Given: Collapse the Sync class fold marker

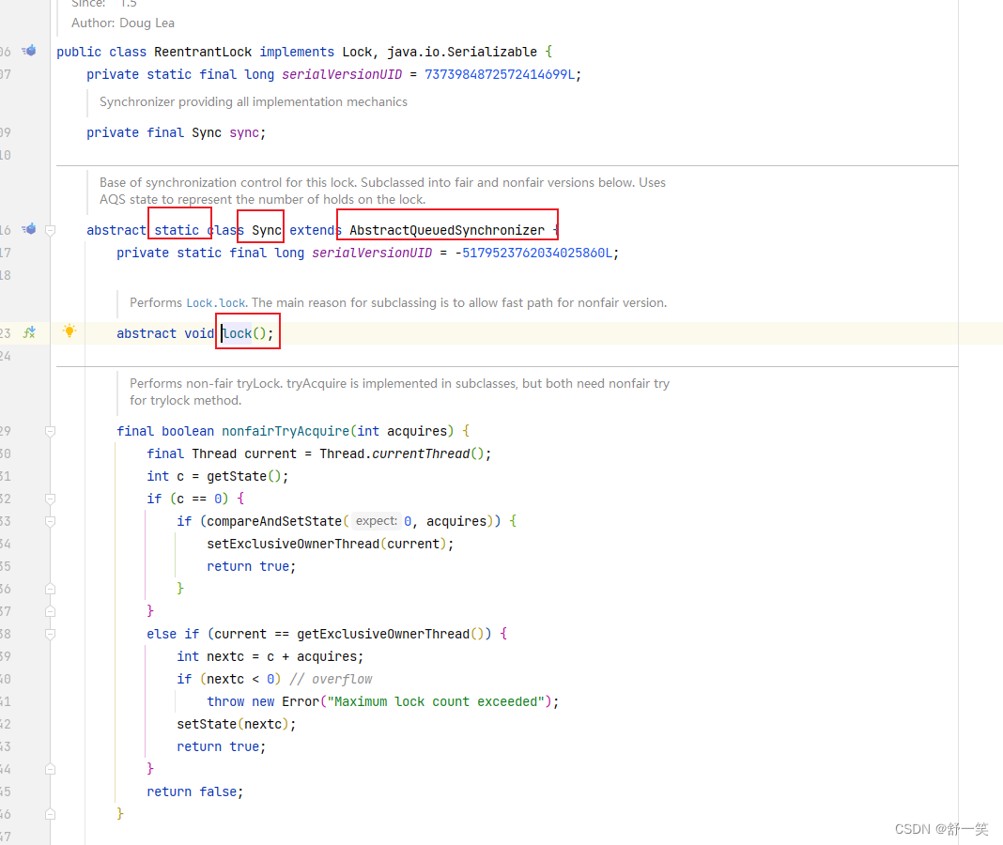Looking at the screenshot, I should tap(50, 230).
